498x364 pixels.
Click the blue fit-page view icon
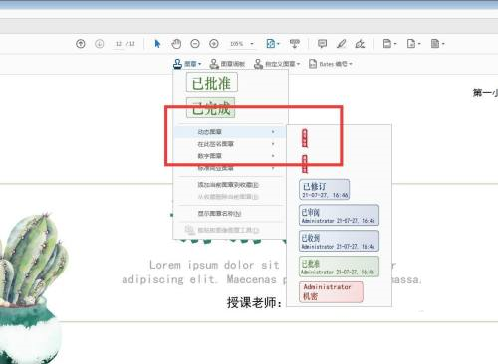pos(271,44)
